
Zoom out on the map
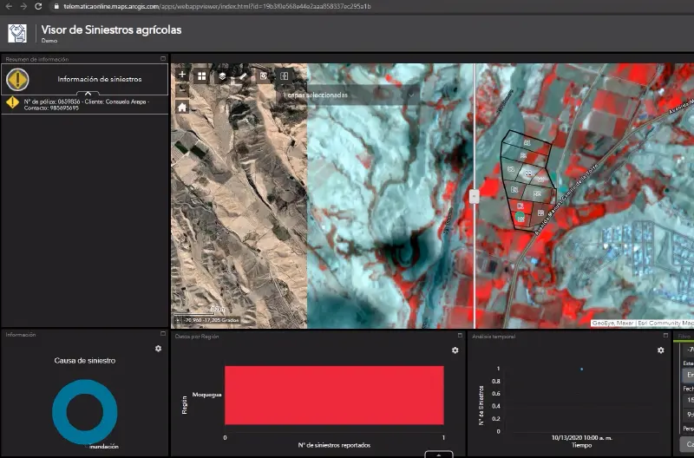pyautogui.click(x=182, y=89)
